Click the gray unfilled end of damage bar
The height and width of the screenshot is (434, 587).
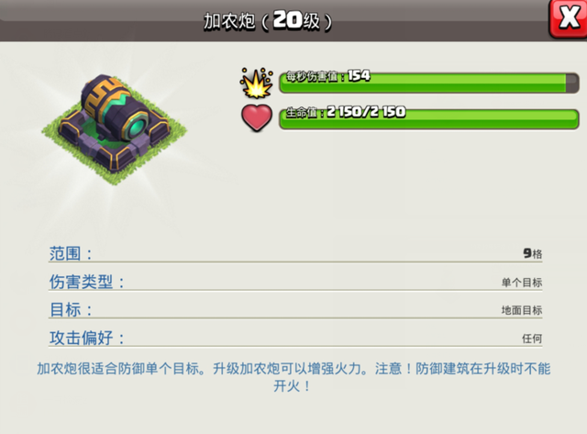pyautogui.click(x=571, y=83)
